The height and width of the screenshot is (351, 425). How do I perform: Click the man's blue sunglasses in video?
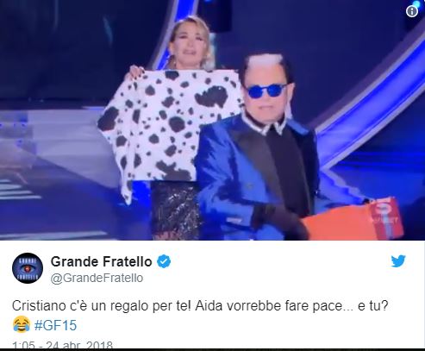266,91
